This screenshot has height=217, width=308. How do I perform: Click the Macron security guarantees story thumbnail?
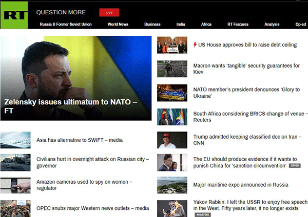(172, 69)
